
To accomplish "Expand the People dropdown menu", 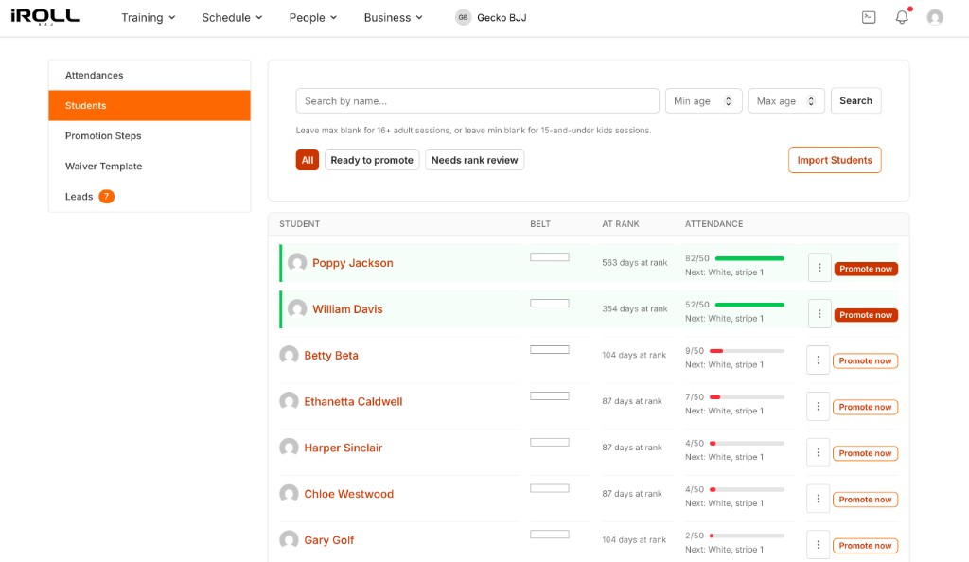I will coord(313,17).
